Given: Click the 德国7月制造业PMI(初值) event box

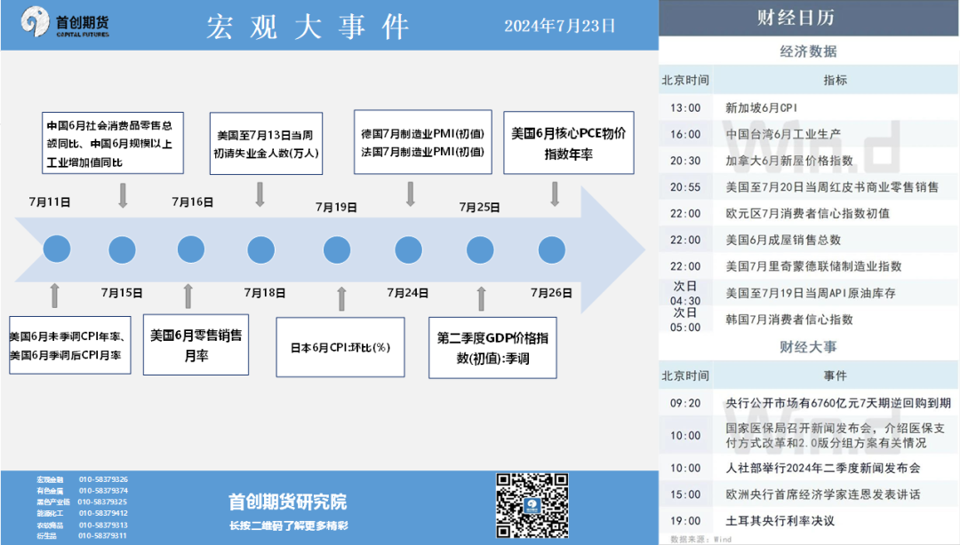Looking at the screenshot, I should pyautogui.click(x=422, y=142).
